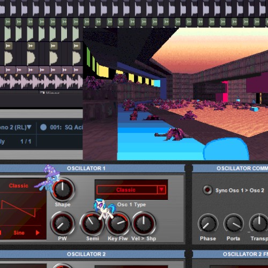Click the Porta knob
The width and height of the screenshot is (268, 268).
click(x=234, y=224)
